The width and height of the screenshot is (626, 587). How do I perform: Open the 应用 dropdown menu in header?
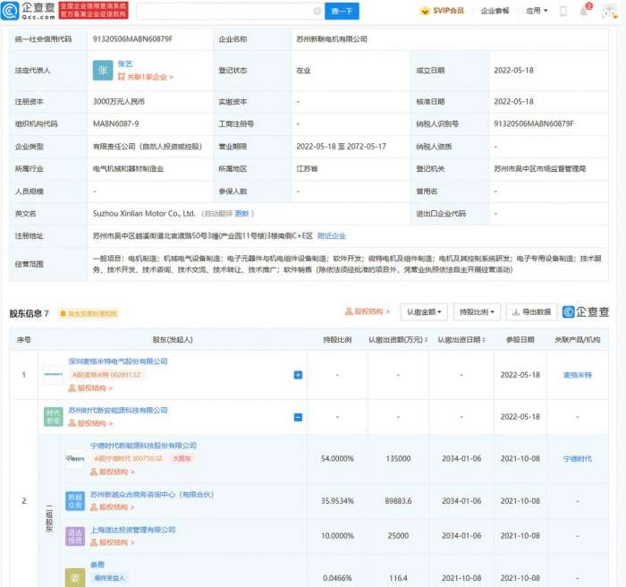coord(535,12)
